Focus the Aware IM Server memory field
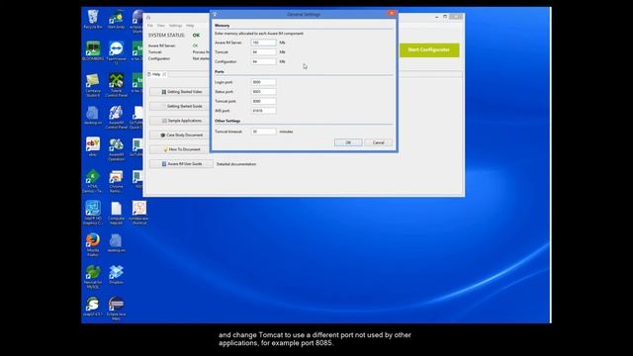633x356 pixels. 264,43
